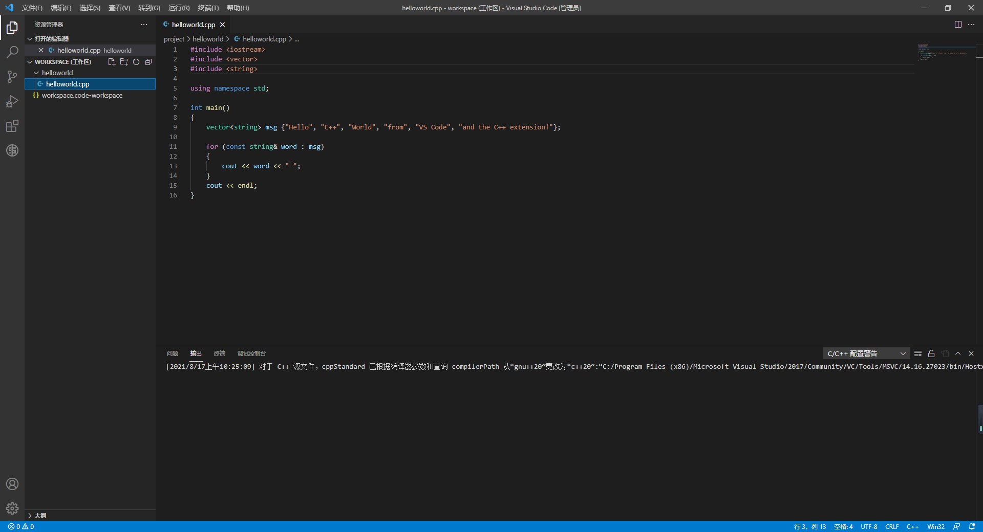Image resolution: width=983 pixels, height=532 pixels.
Task: Open the 查看(V) menu
Action: point(119,8)
